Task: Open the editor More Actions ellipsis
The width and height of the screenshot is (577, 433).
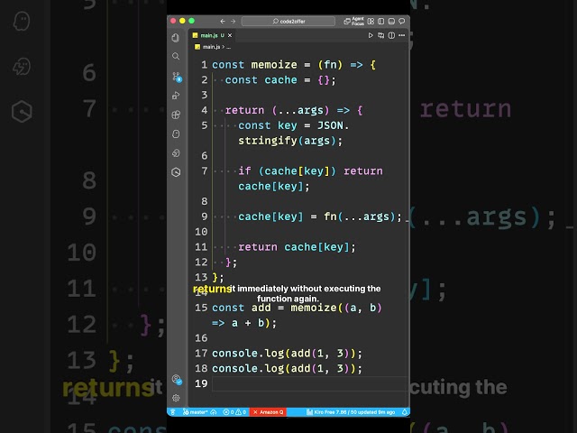Action: coord(402,35)
